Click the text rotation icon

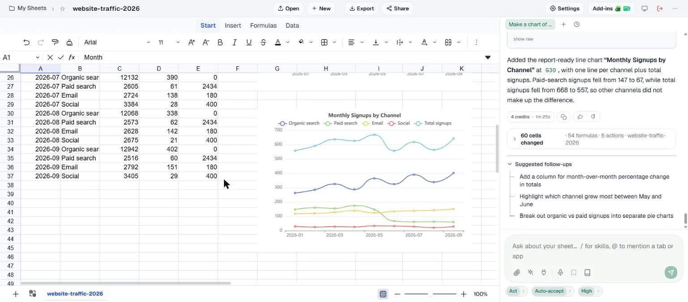(x=424, y=42)
